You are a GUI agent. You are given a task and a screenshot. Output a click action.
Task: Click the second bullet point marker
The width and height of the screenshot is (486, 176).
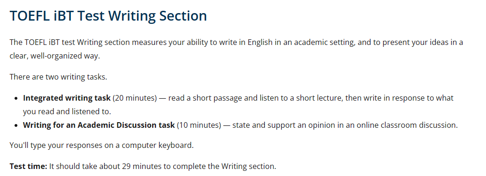pyautogui.click(x=16, y=125)
